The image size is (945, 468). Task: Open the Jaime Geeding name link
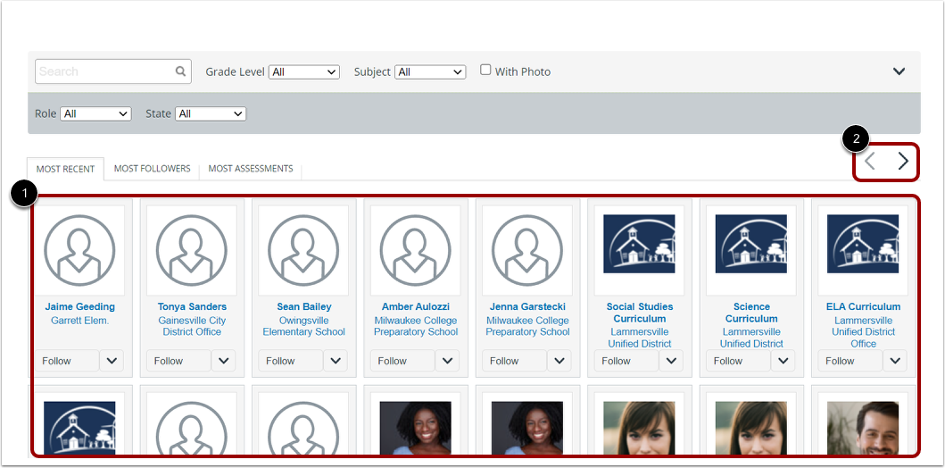pyautogui.click(x=79, y=307)
